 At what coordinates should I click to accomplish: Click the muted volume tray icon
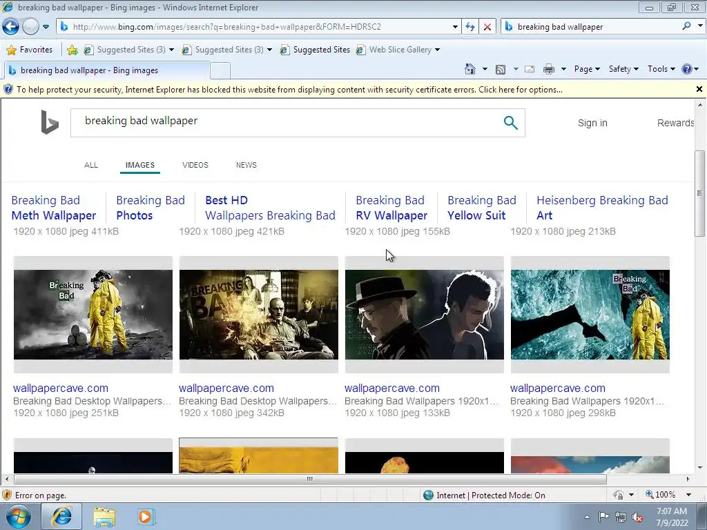pos(637,517)
